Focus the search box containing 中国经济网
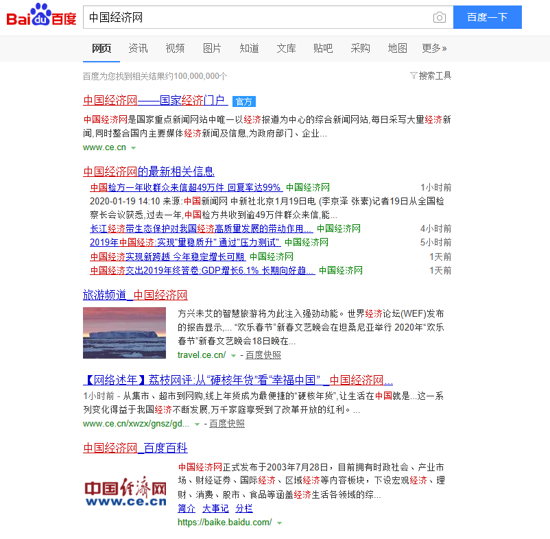The height and width of the screenshot is (539, 550). click(x=268, y=17)
